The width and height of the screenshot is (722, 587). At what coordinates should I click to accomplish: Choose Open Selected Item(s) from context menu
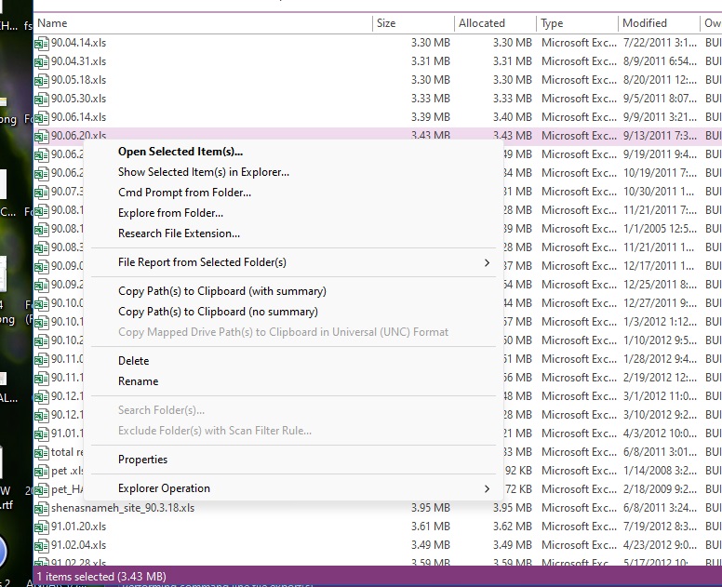(180, 152)
